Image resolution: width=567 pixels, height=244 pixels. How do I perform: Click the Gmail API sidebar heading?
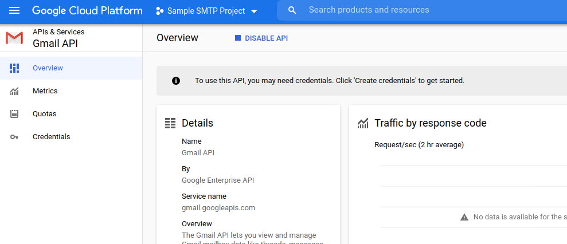(x=56, y=44)
